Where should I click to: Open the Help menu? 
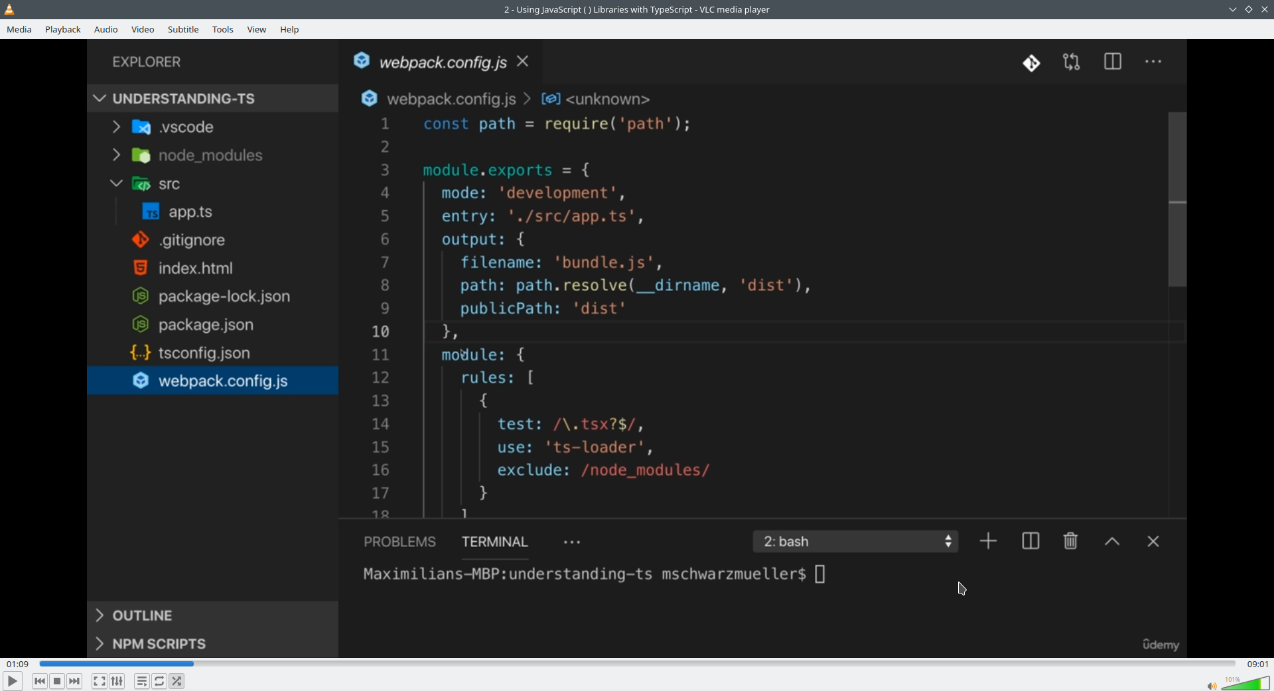(x=289, y=29)
